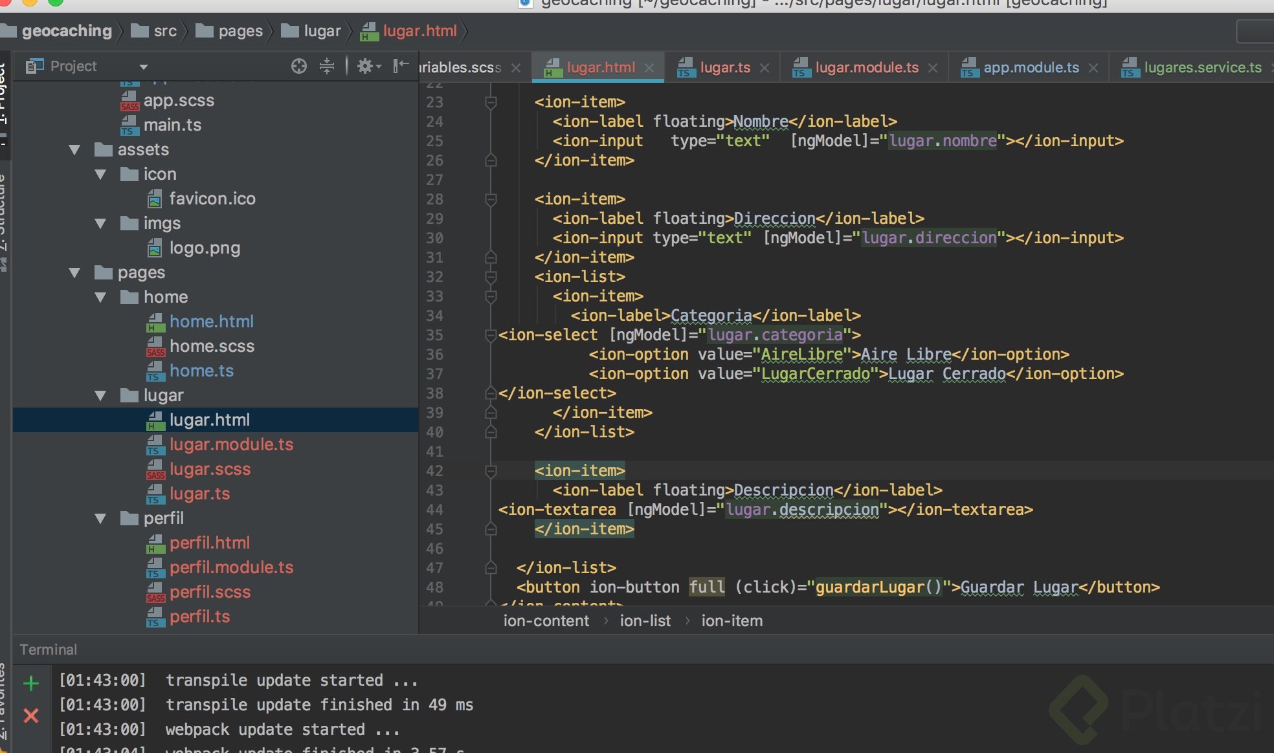Toggle fold marker at line 23

click(x=491, y=102)
